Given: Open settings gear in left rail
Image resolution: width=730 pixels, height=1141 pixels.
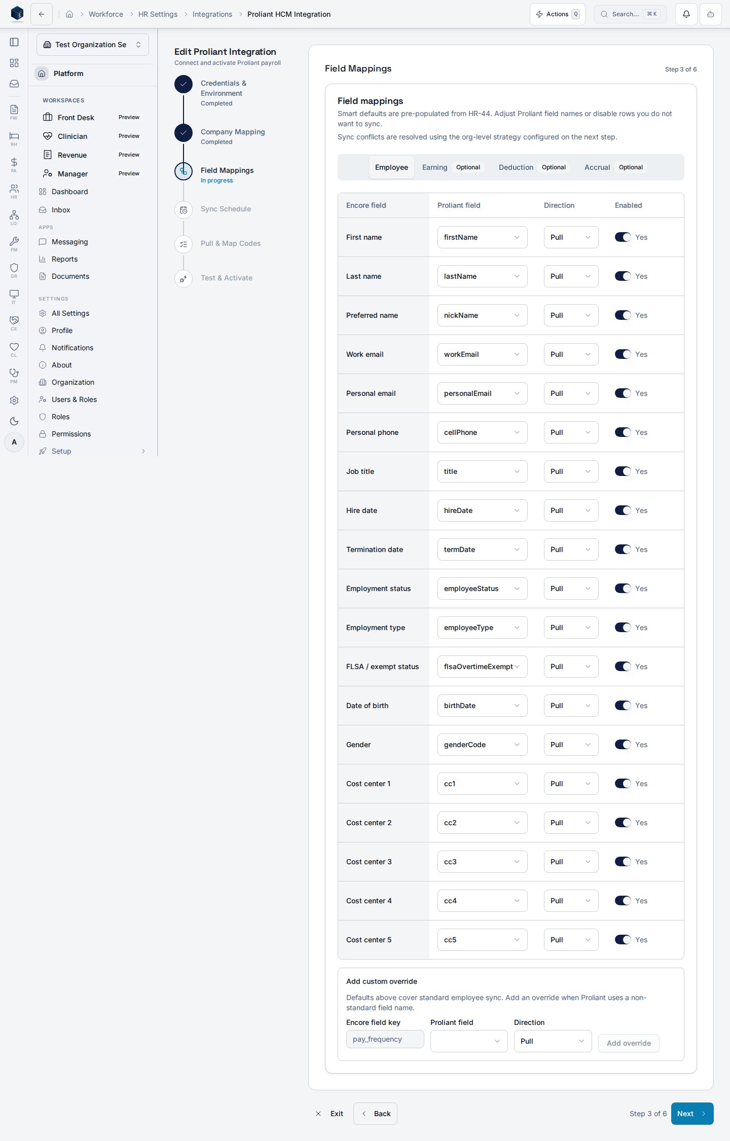Looking at the screenshot, I should pyautogui.click(x=14, y=400).
